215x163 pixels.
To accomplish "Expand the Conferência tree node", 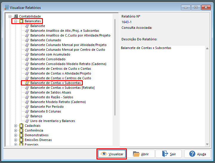I will tap(15, 130).
